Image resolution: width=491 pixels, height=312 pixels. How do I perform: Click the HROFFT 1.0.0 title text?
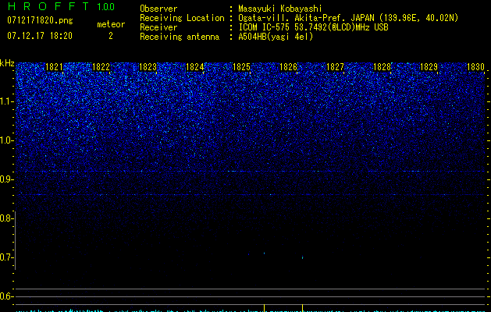61,6
